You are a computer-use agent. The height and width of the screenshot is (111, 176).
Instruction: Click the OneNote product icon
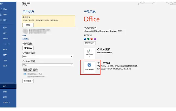click(95, 39)
